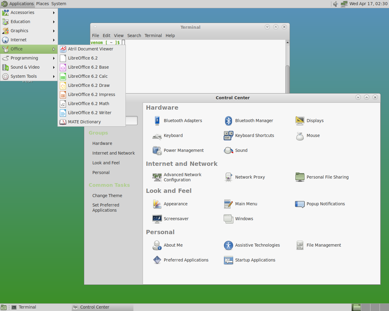Click Set Preferred Applications task link
This screenshot has width=389, height=311.
tap(106, 208)
